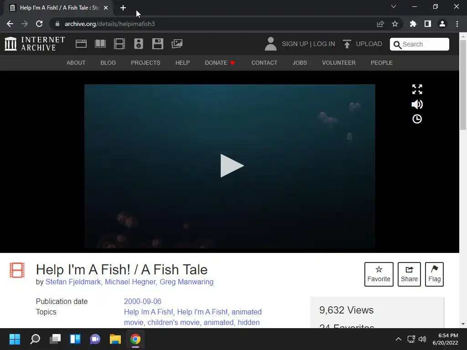Open the Video film icon
Viewport: 467px width, 350px height.
pyautogui.click(x=119, y=44)
